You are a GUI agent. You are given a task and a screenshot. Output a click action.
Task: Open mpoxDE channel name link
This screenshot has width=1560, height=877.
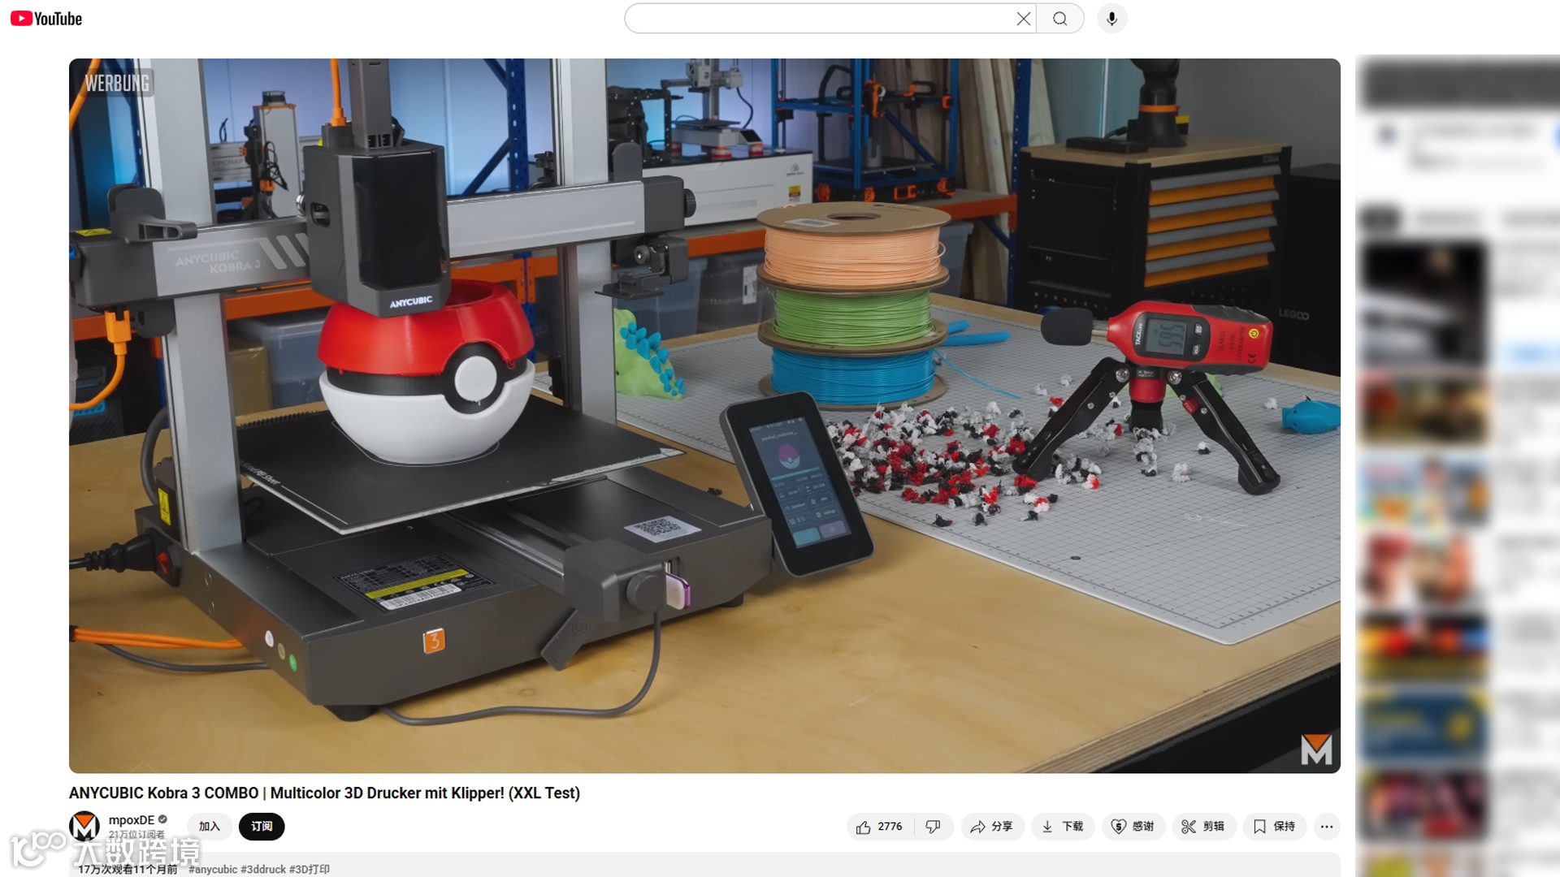pos(132,820)
